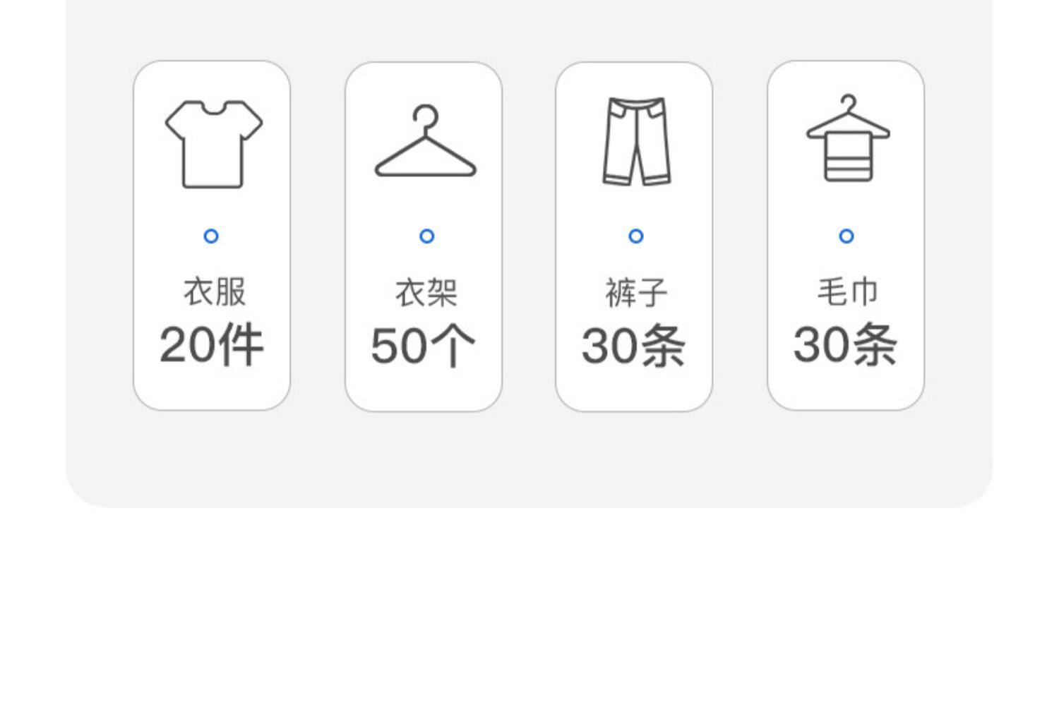
Task: Select the blue dot under the hanger
Action: click(x=426, y=236)
